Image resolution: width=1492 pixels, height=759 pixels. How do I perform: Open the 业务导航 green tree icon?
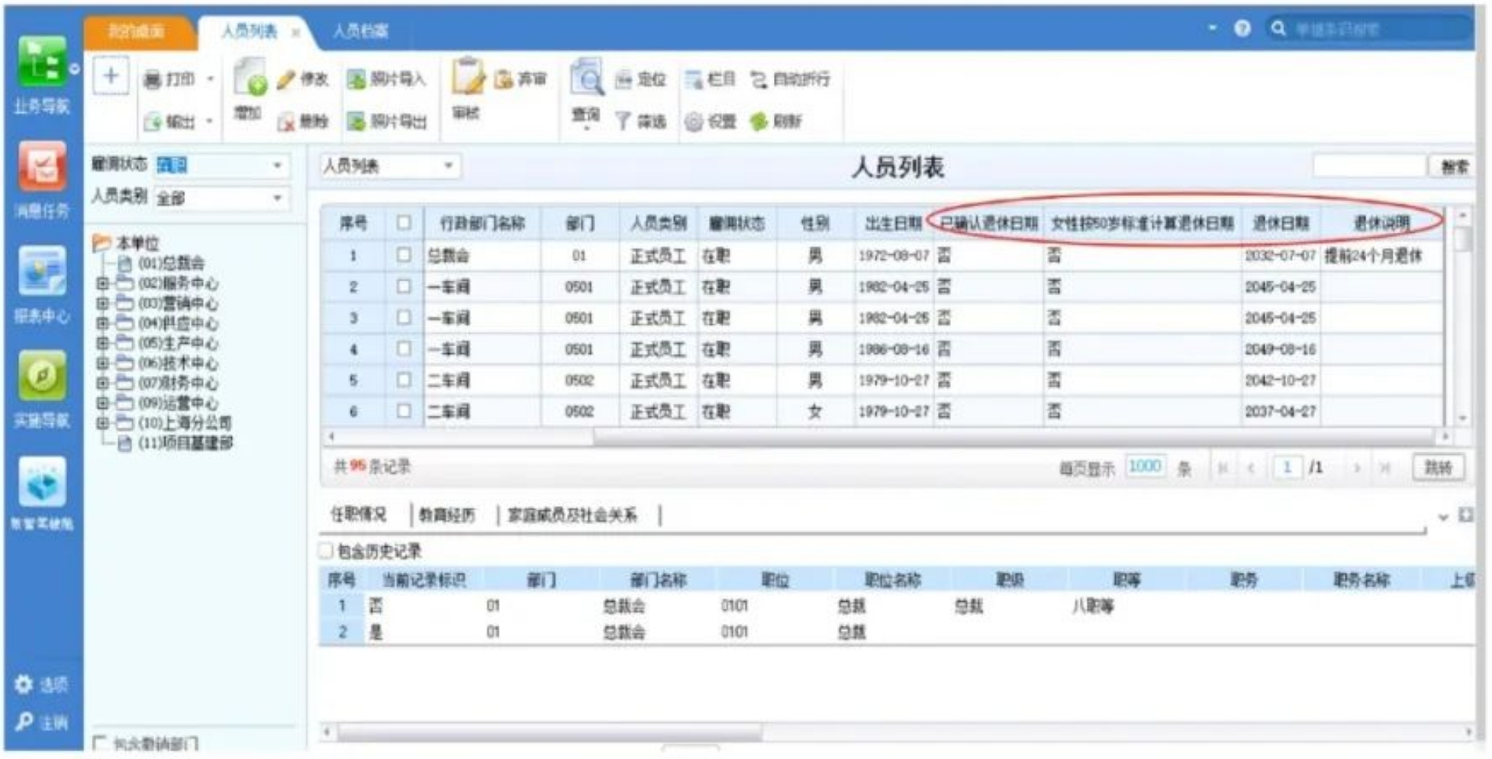(43, 61)
